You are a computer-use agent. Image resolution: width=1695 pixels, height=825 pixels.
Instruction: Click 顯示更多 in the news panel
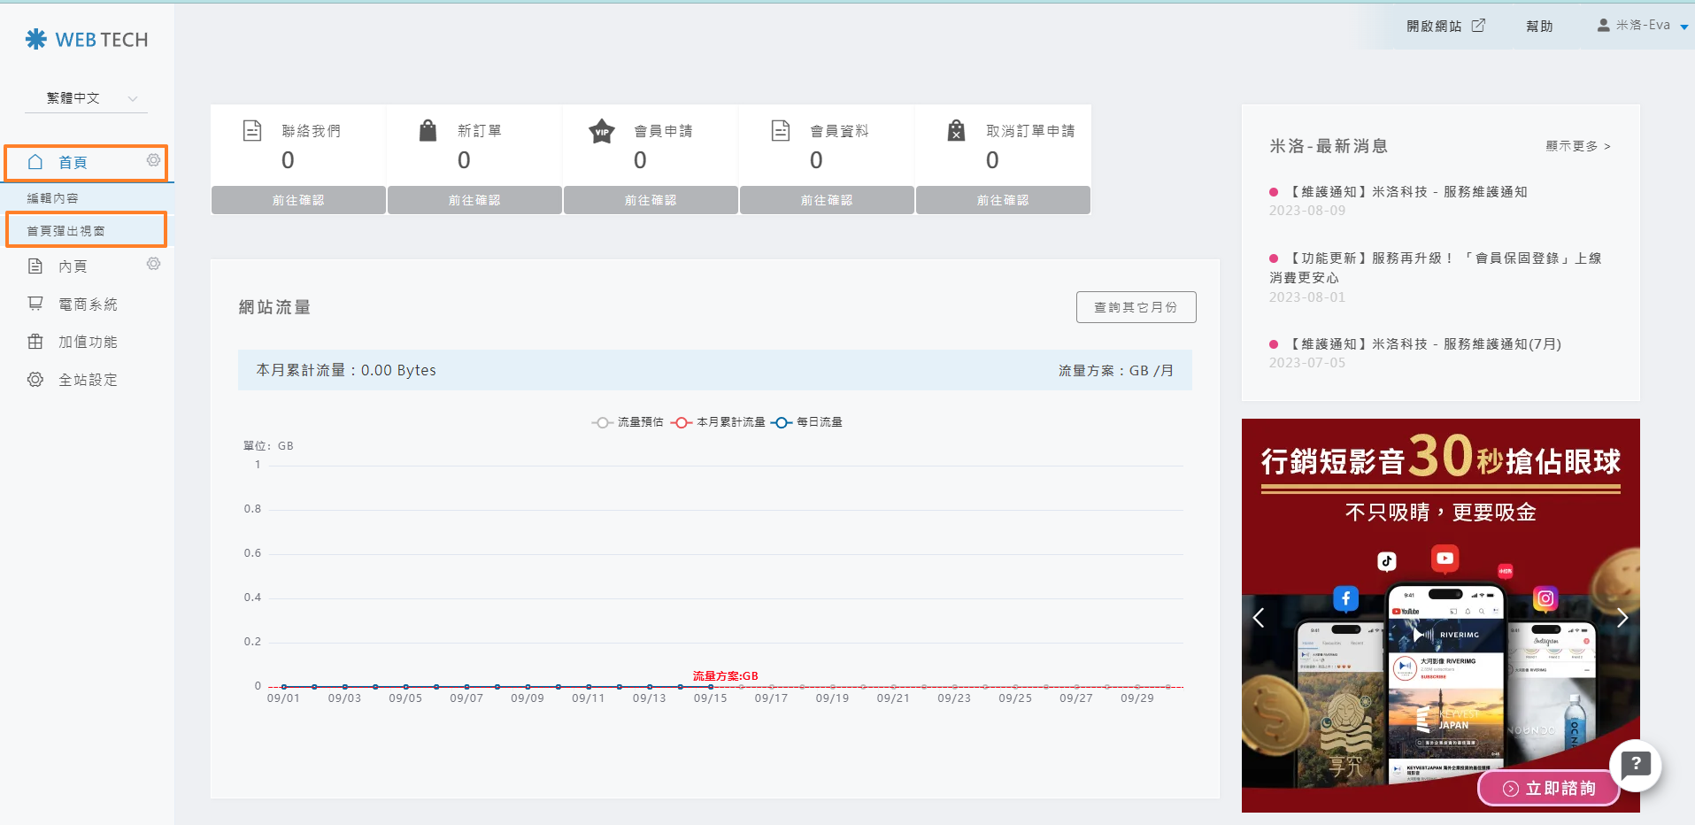tap(1577, 146)
